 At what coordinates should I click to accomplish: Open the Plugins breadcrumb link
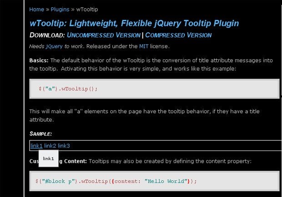(x=60, y=9)
